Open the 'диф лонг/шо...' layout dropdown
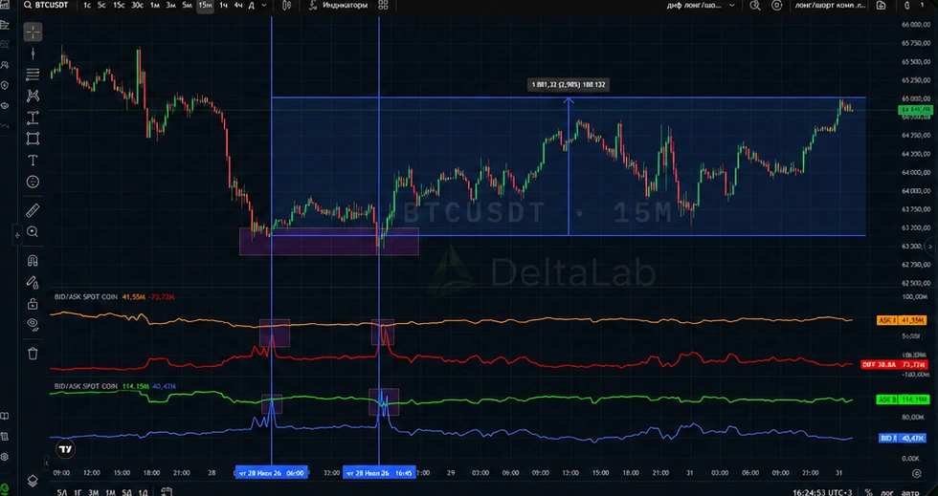The width and height of the screenshot is (938, 496). [701, 6]
